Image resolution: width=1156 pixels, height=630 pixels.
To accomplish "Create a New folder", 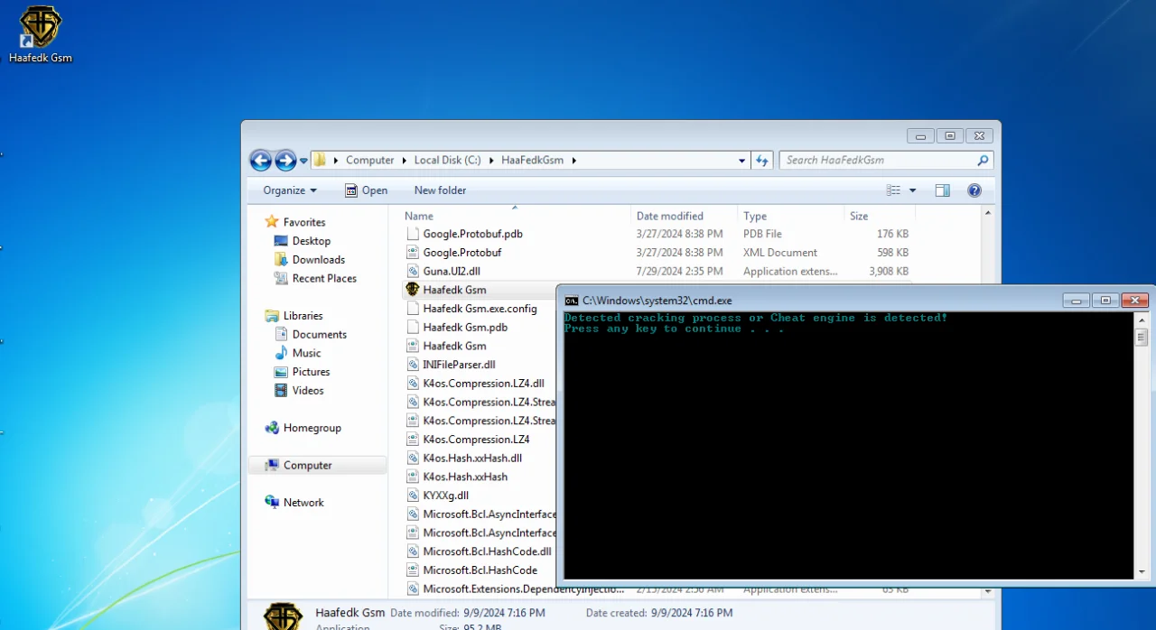I will [441, 190].
